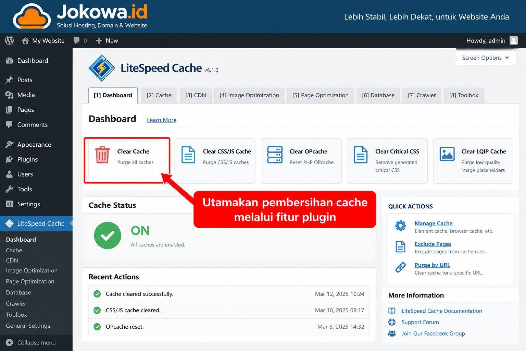Select the [6] Database tab

378,95
